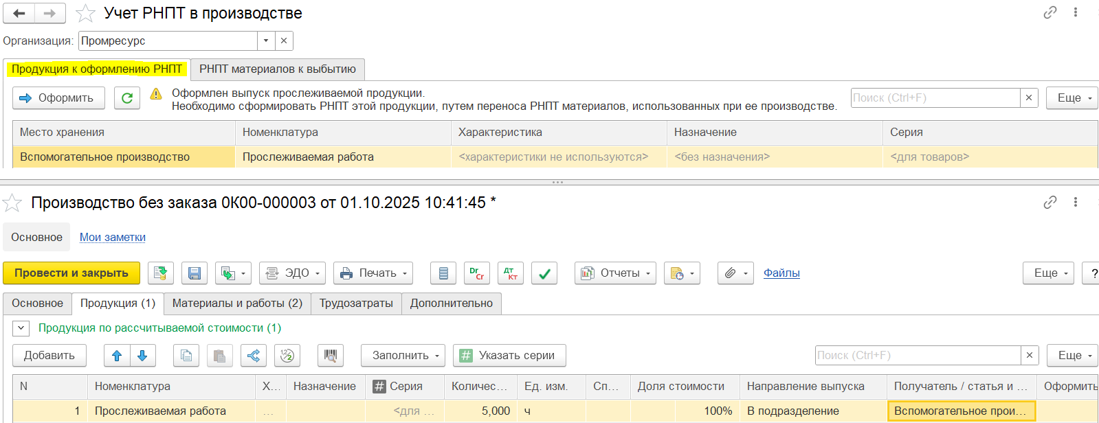Click the Dt/Kt accounting entries icon

pos(511,273)
